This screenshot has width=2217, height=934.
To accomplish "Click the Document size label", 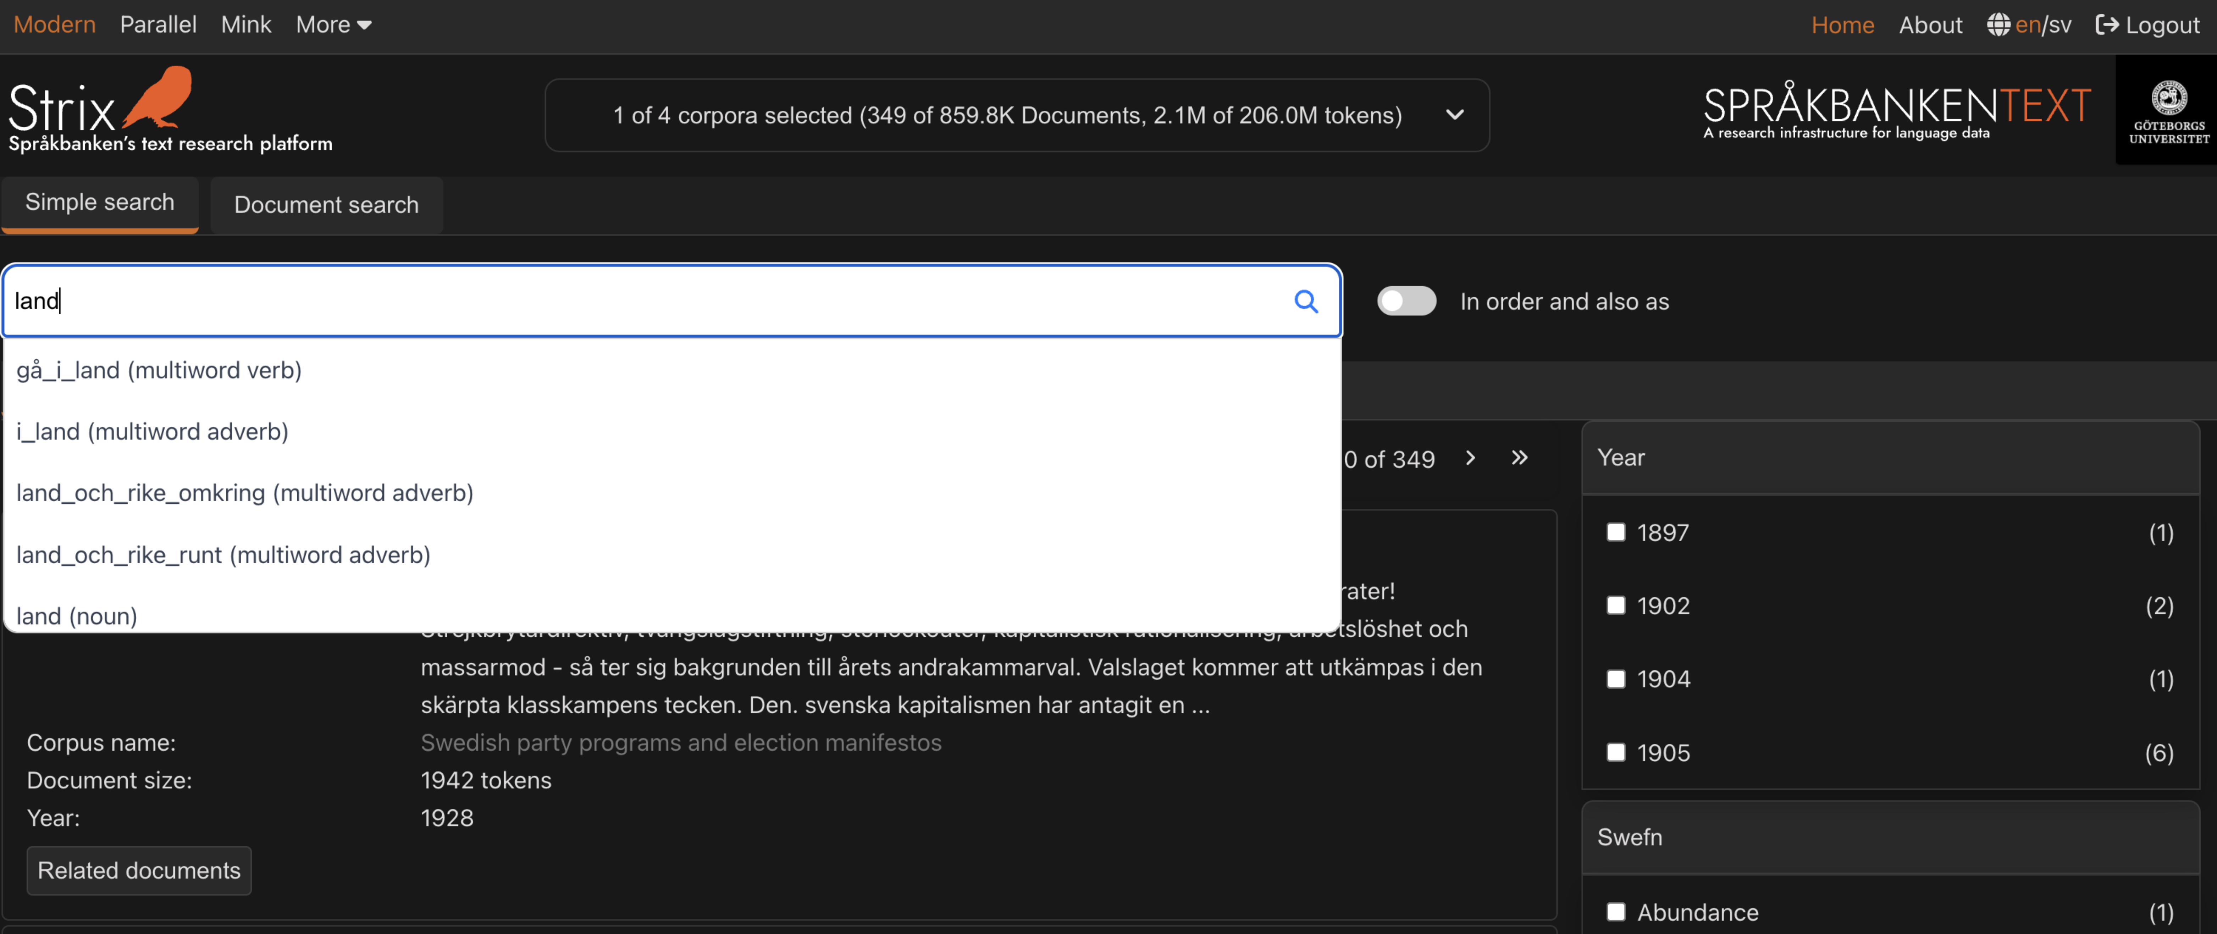I will [x=109, y=781].
